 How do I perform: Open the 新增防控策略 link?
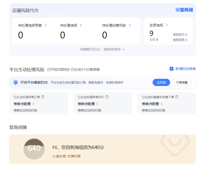185,69
